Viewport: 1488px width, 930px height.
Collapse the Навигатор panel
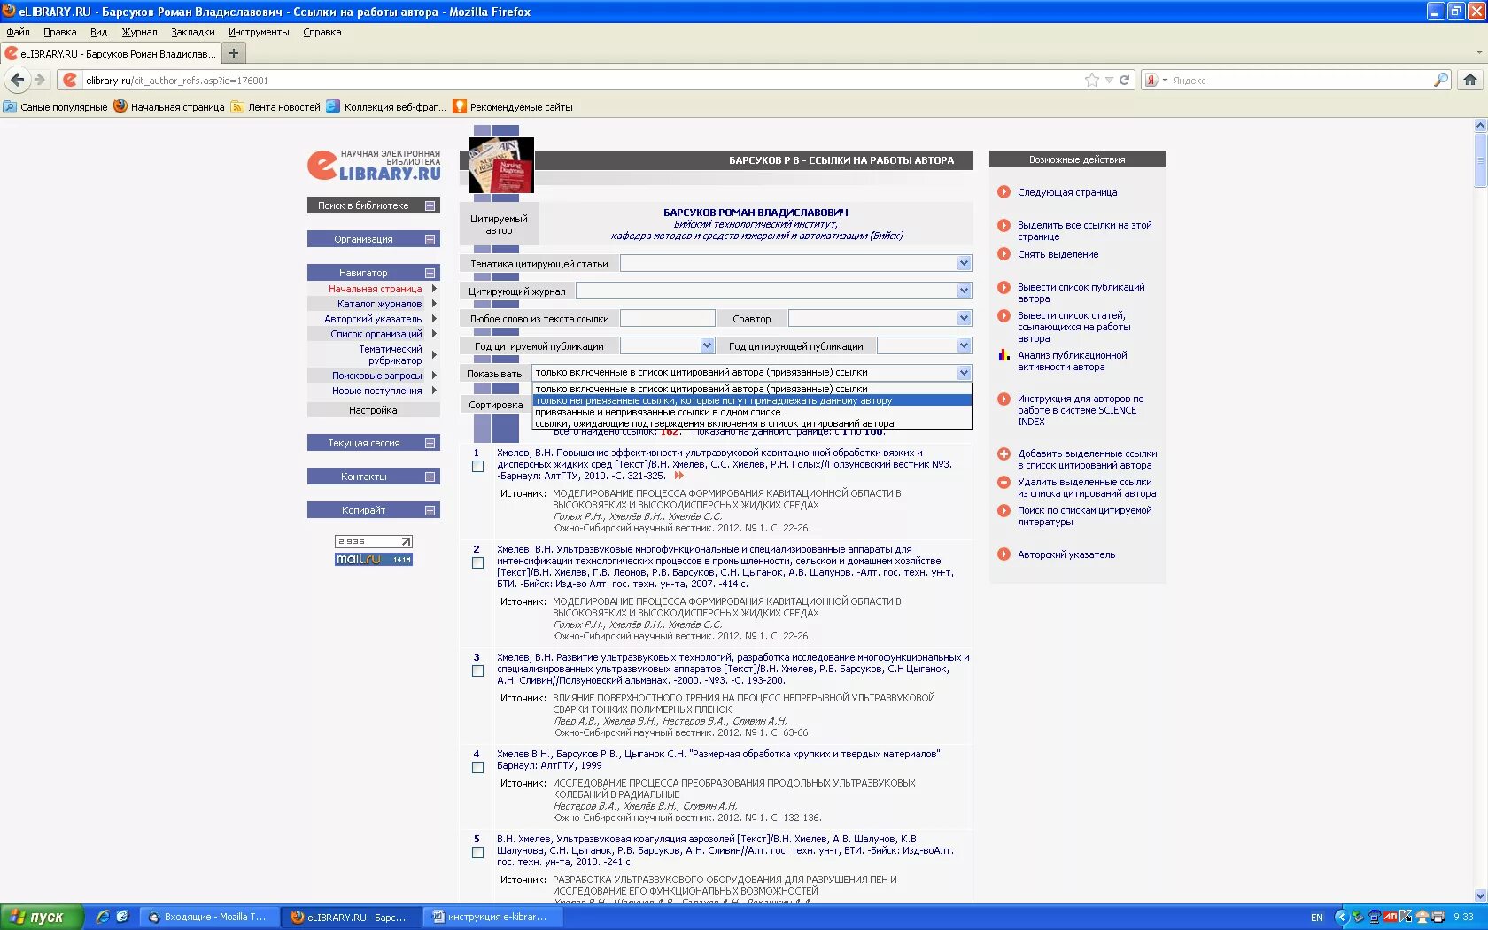(430, 273)
